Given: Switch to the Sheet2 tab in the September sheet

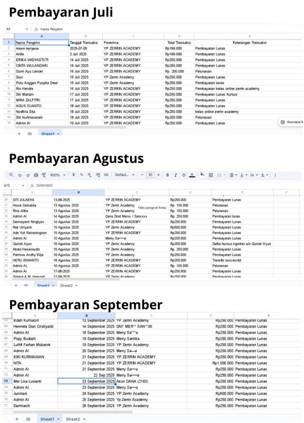Looking at the screenshot, I should click(x=75, y=419).
